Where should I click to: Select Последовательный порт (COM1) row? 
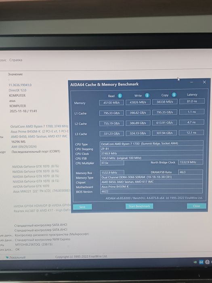(36, 152)
